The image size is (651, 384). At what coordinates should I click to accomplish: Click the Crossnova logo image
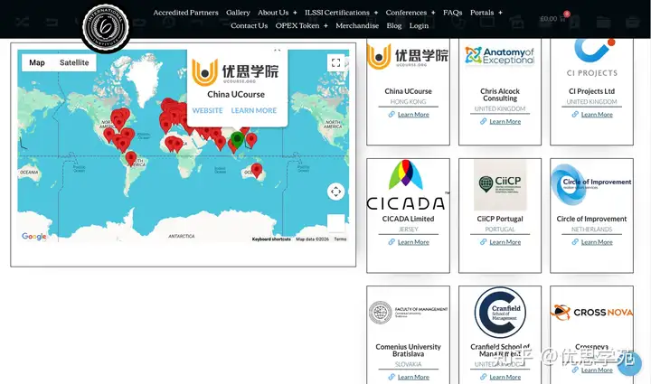coord(591,313)
